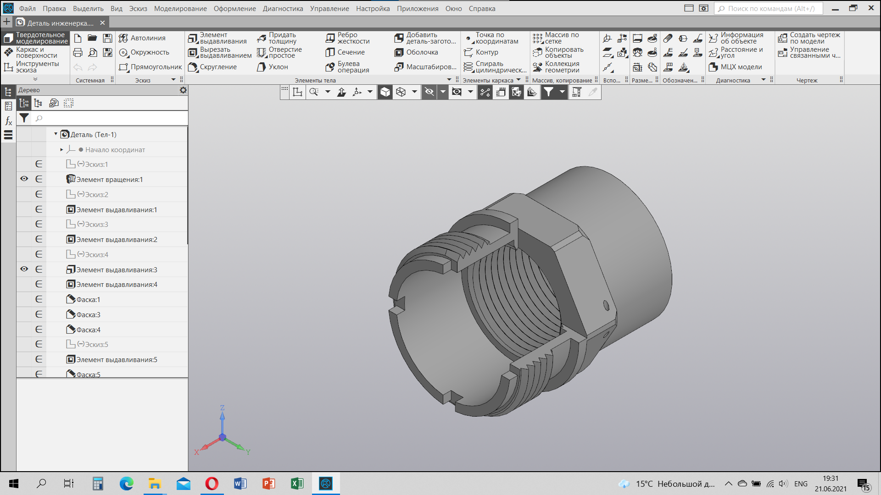The image size is (881, 495).
Task: Select Ребро жесткости tool
Action: pos(348,38)
